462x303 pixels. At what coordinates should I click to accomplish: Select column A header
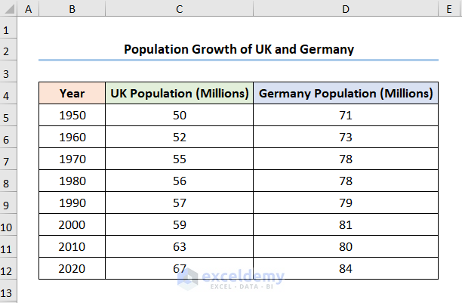[28, 9]
